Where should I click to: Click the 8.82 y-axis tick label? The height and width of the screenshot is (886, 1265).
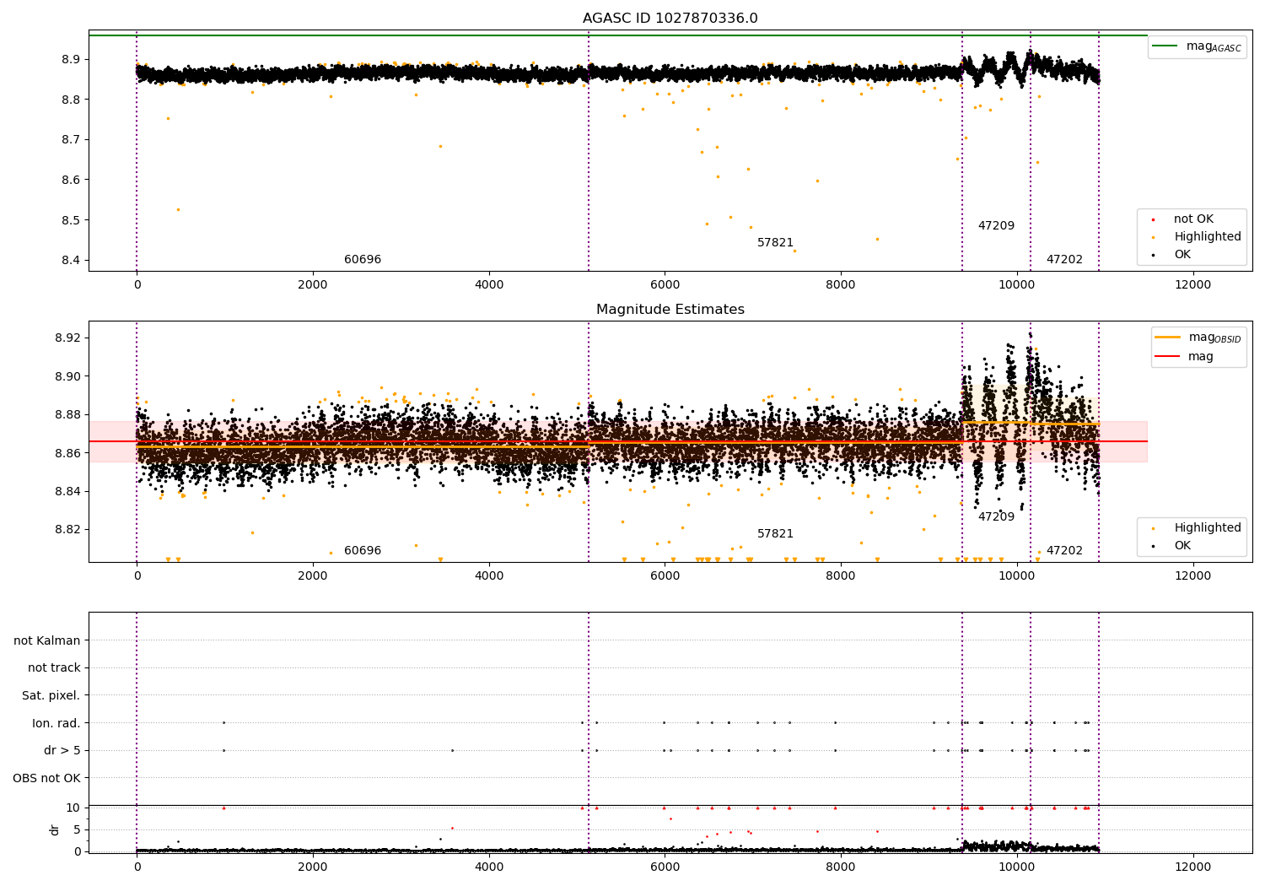click(67, 530)
